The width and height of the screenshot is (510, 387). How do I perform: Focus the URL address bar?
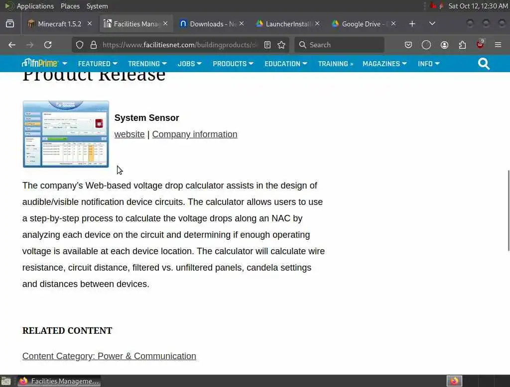click(x=179, y=45)
